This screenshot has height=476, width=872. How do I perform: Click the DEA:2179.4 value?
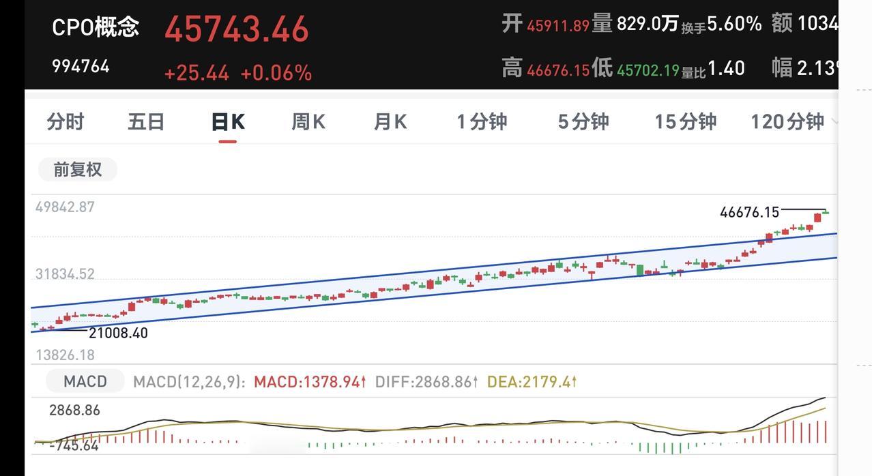pyautogui.click(x=532, y=382)
